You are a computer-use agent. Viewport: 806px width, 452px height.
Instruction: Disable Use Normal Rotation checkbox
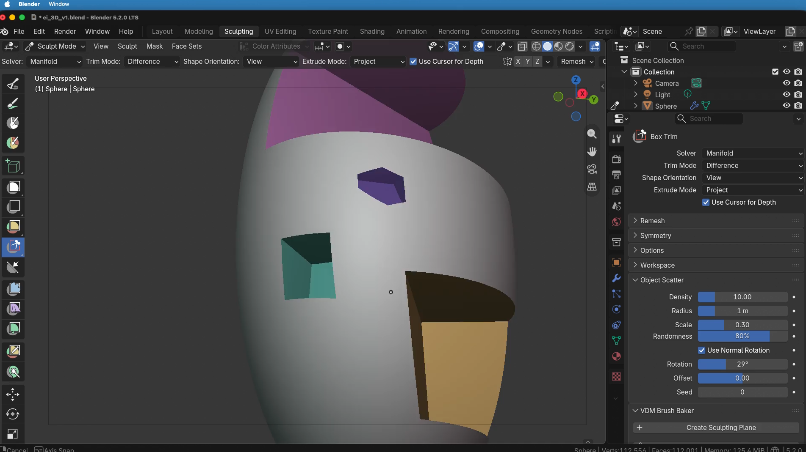(701, 350)
